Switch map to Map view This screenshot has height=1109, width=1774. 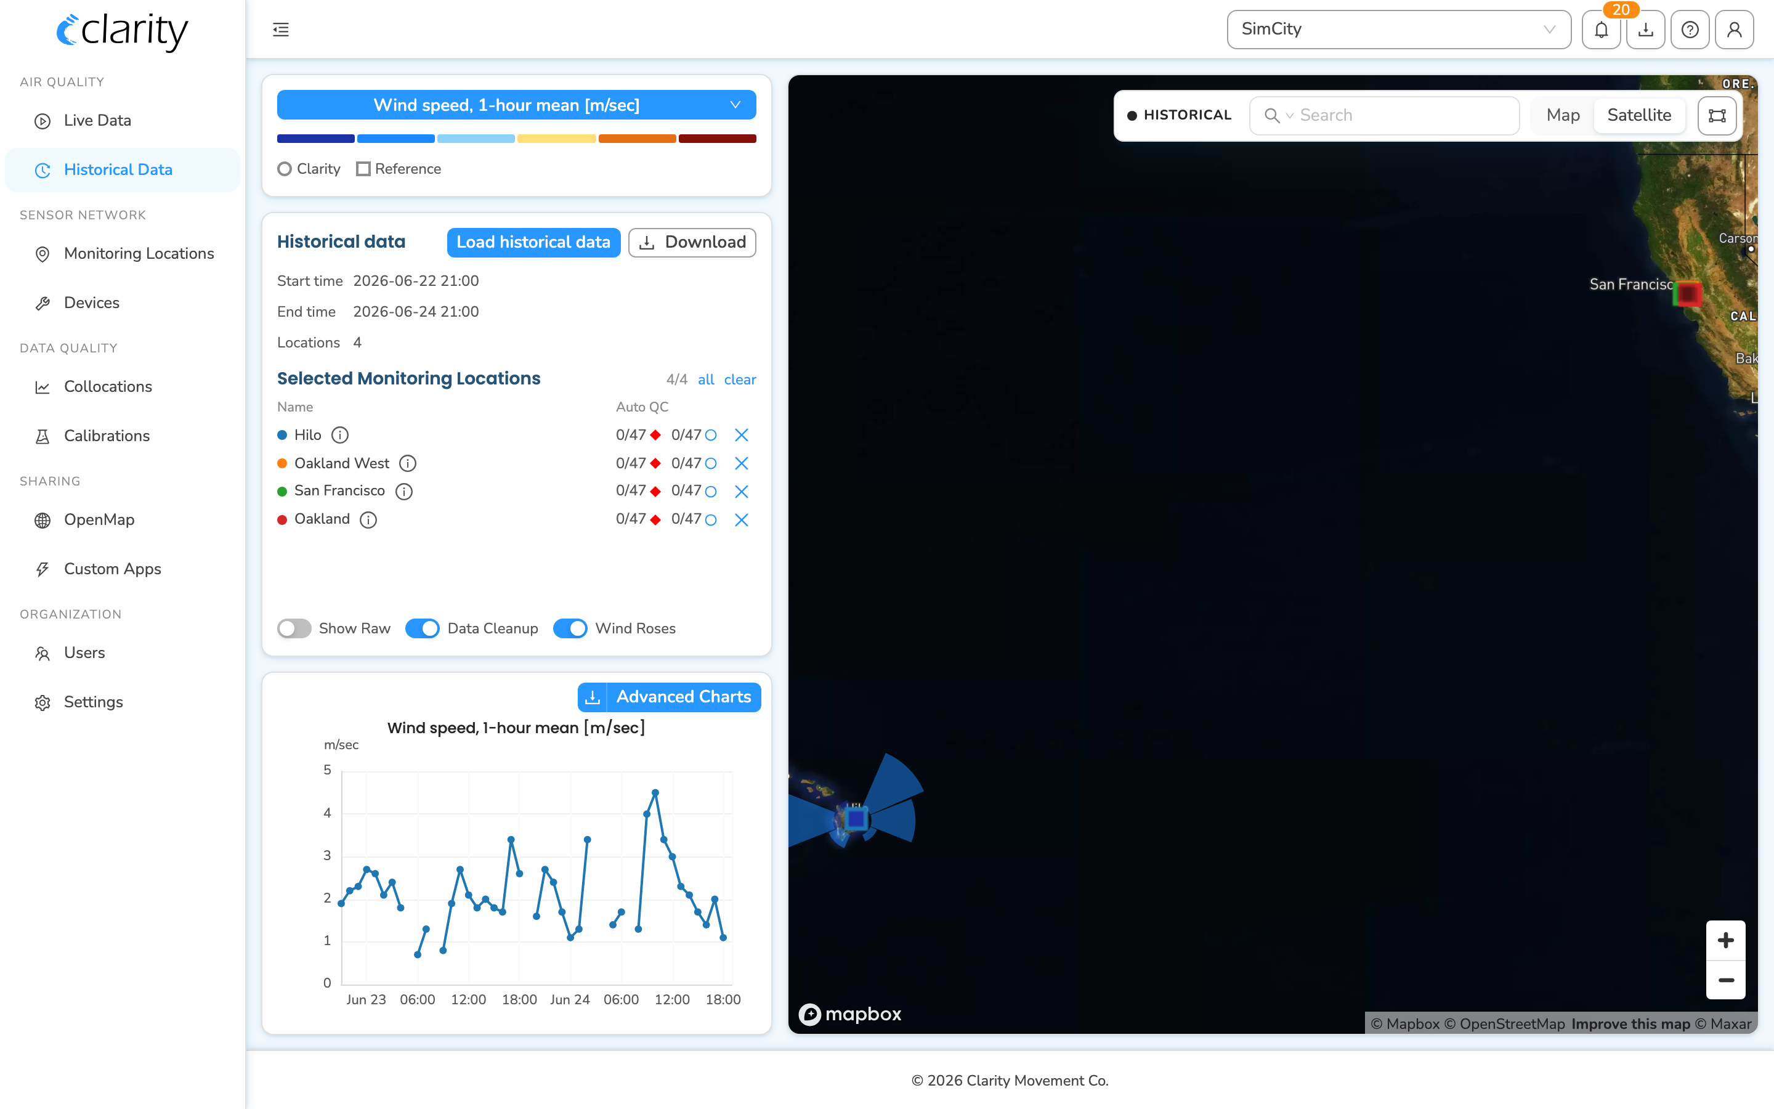(x=1563, y=115)
